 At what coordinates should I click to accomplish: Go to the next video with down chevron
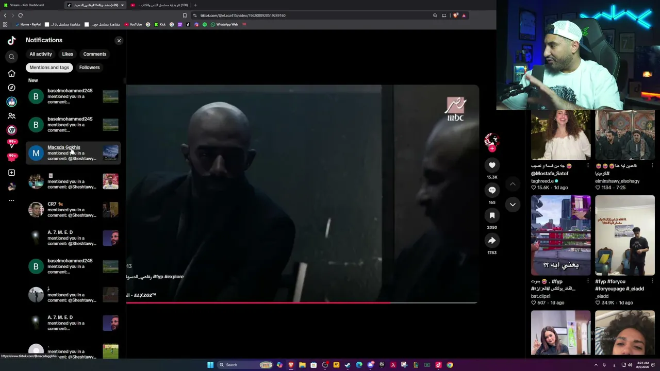tap(513, 205)
